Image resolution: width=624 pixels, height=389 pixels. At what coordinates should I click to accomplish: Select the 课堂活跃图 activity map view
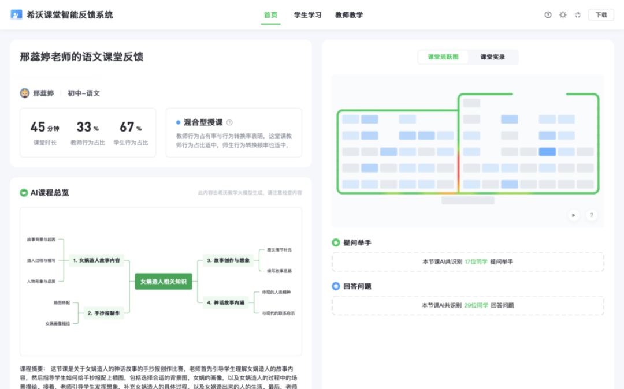coord(443,57)
